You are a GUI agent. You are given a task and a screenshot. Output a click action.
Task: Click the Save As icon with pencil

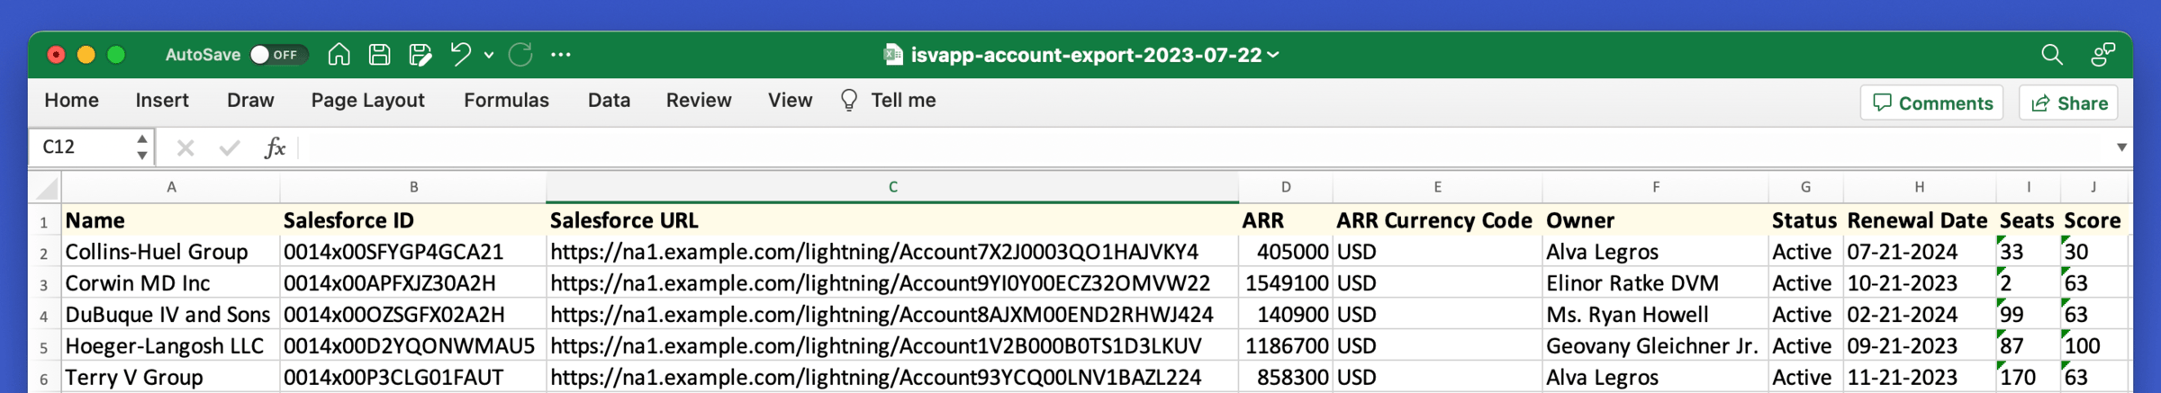420,55
